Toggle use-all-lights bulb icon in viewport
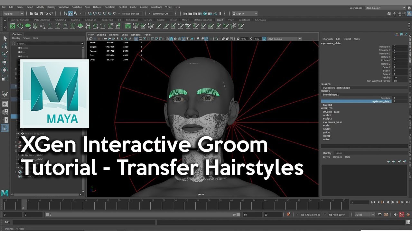The height and width of the screenshot is (231, 412). point(188,38)
